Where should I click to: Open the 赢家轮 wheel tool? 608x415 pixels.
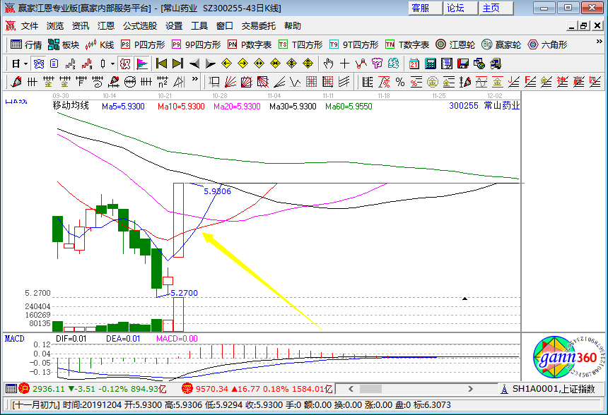[x=501, y=45]
